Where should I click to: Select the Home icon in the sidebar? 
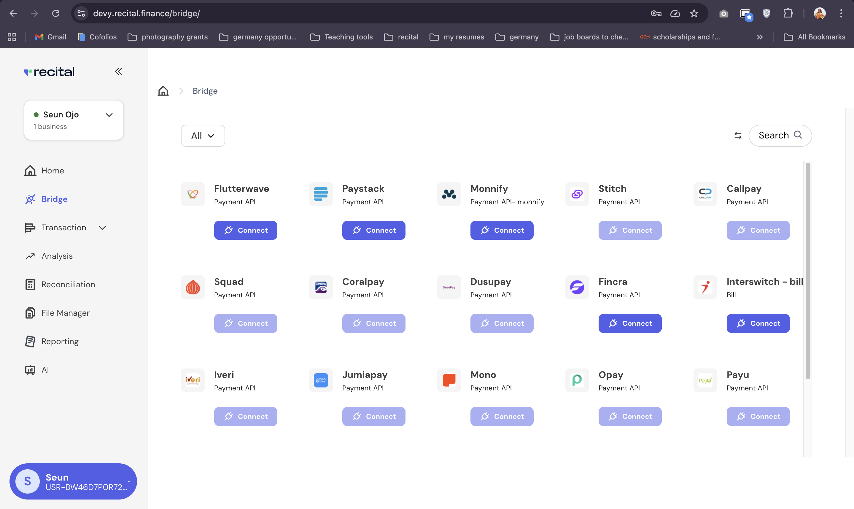click(30, 170)
